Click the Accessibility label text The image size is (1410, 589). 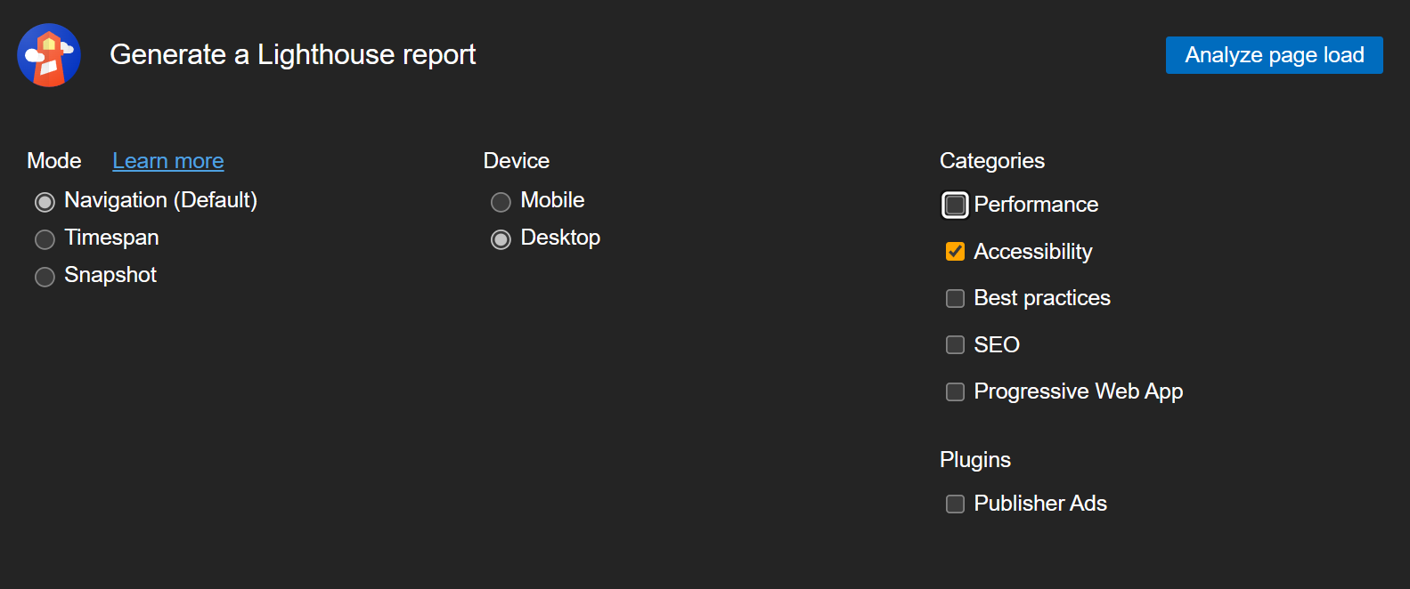1032,252
